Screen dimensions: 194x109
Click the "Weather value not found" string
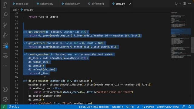click(x=114, y=92)
